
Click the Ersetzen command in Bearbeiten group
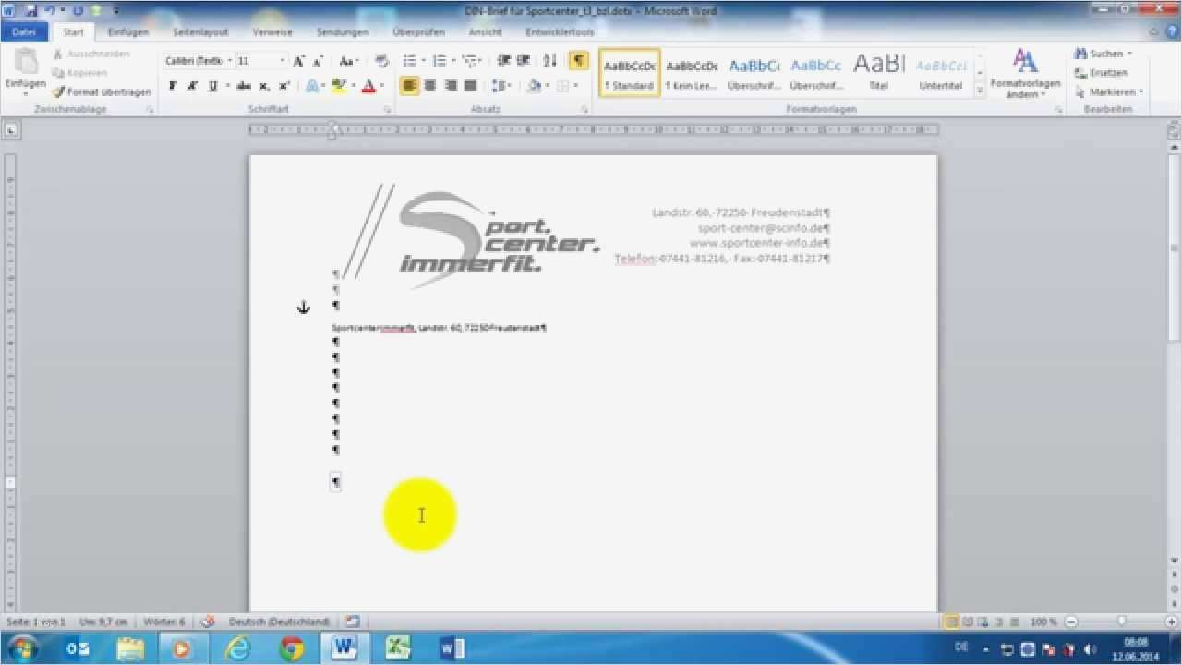(x=1104, y=72)
